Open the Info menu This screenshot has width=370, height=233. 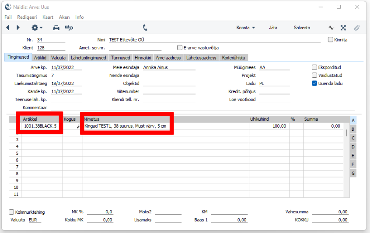79,17
